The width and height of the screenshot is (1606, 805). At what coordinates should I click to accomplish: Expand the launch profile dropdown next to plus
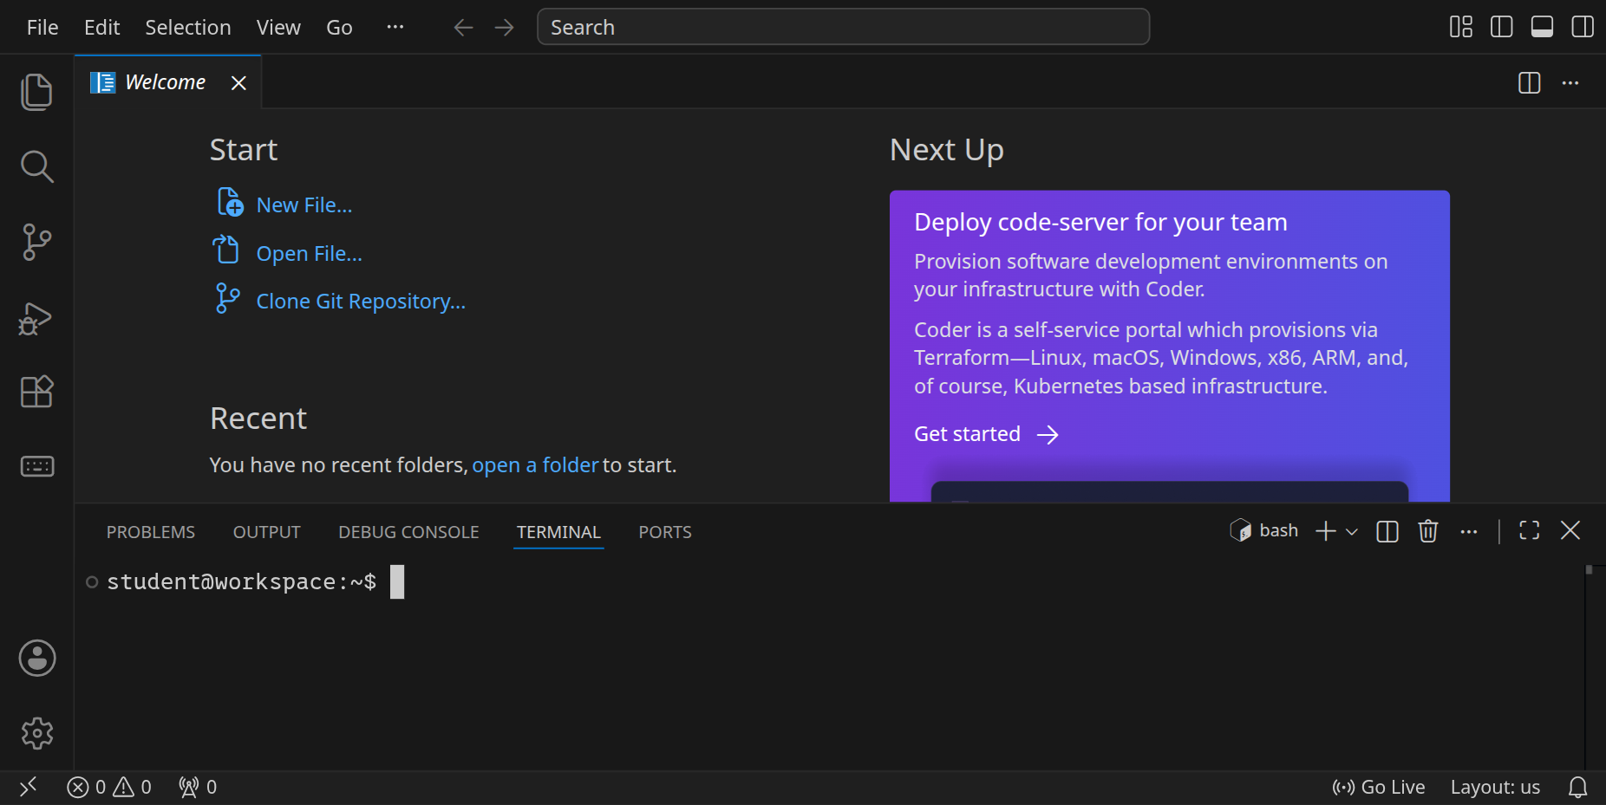1352,531
